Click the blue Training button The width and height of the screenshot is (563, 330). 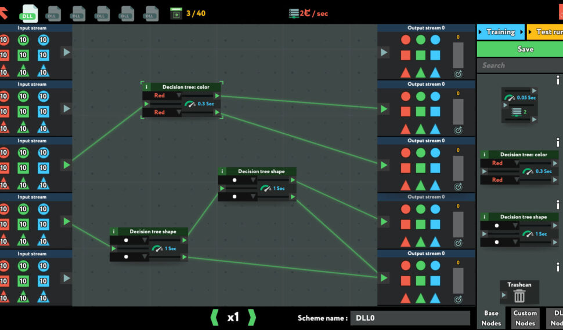500,32
